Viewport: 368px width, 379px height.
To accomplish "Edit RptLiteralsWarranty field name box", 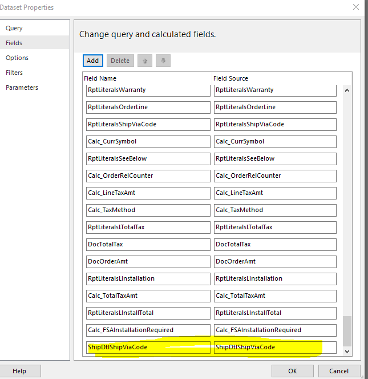I will click(148, 91).
